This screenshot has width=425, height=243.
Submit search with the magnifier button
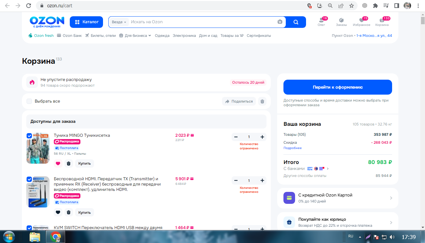click(x=296, y=22)
